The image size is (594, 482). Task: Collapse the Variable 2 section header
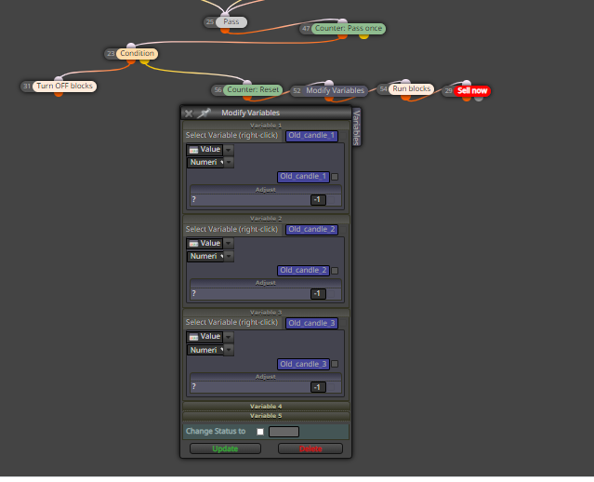pos(266,219)
